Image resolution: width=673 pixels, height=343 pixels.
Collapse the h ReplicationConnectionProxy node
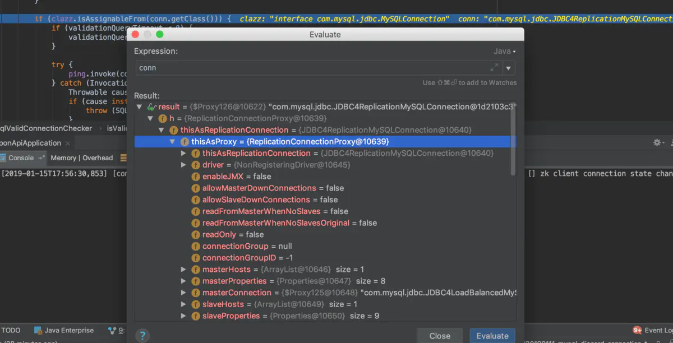pos(151,119)
